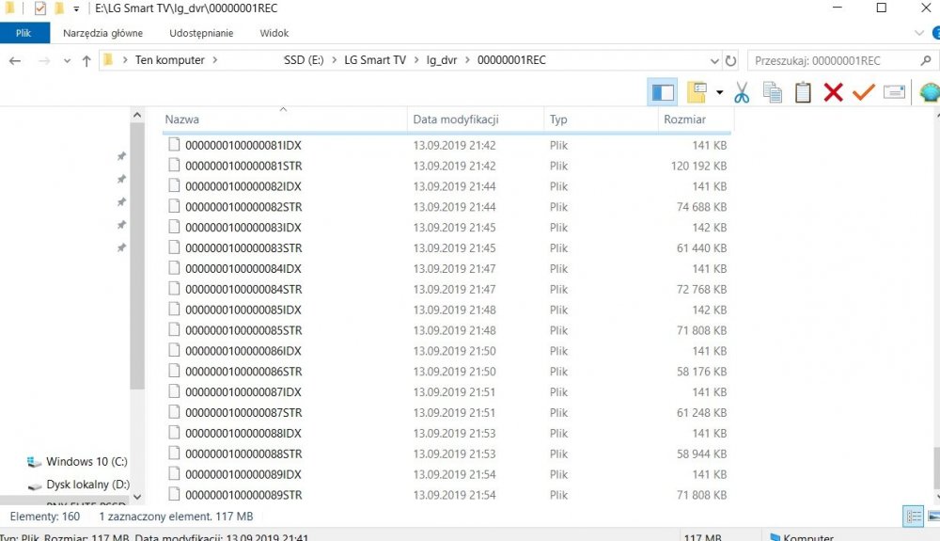Sort files by the Rozmiar column

point(684,119)
